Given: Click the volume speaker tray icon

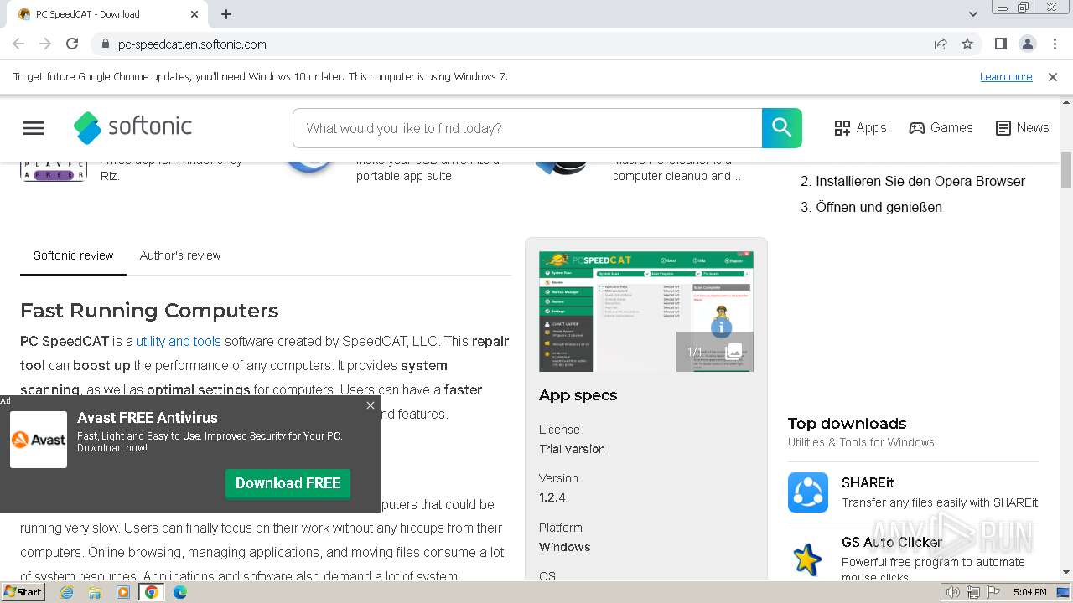Looking at the screenshot, I should 952,592.
